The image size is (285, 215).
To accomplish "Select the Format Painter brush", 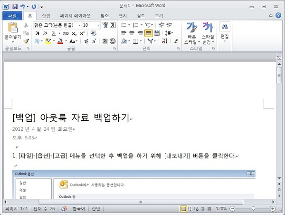I will (26, 41).
